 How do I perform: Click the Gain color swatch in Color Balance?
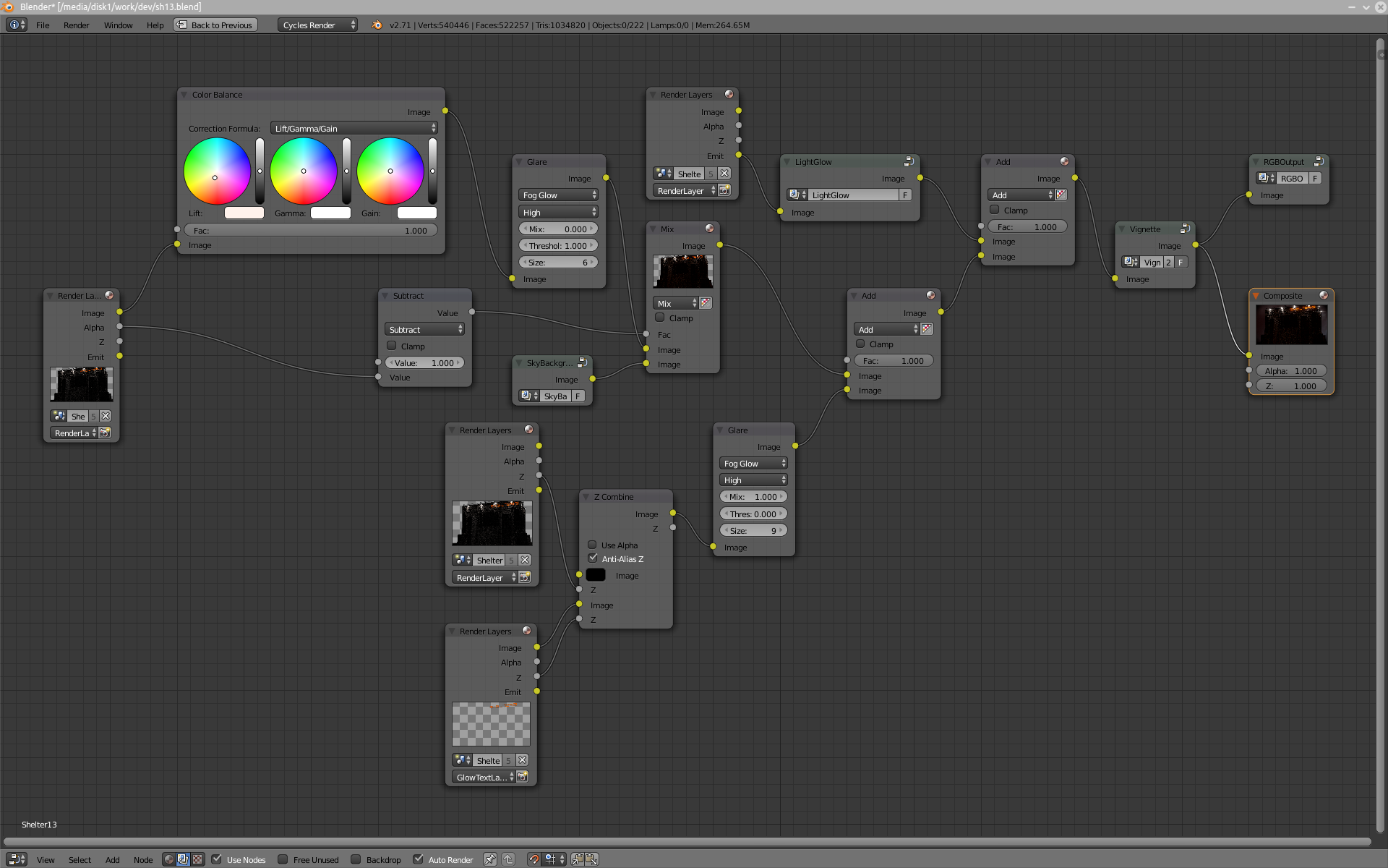click(x=417, y=213)
